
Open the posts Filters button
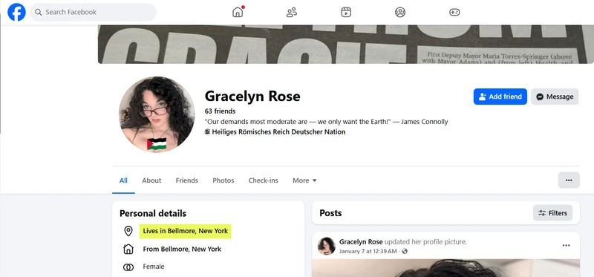(552, 213)
